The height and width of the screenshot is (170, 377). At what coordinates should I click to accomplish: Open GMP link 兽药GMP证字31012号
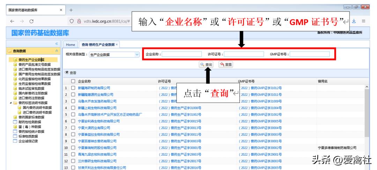[260, 88]
